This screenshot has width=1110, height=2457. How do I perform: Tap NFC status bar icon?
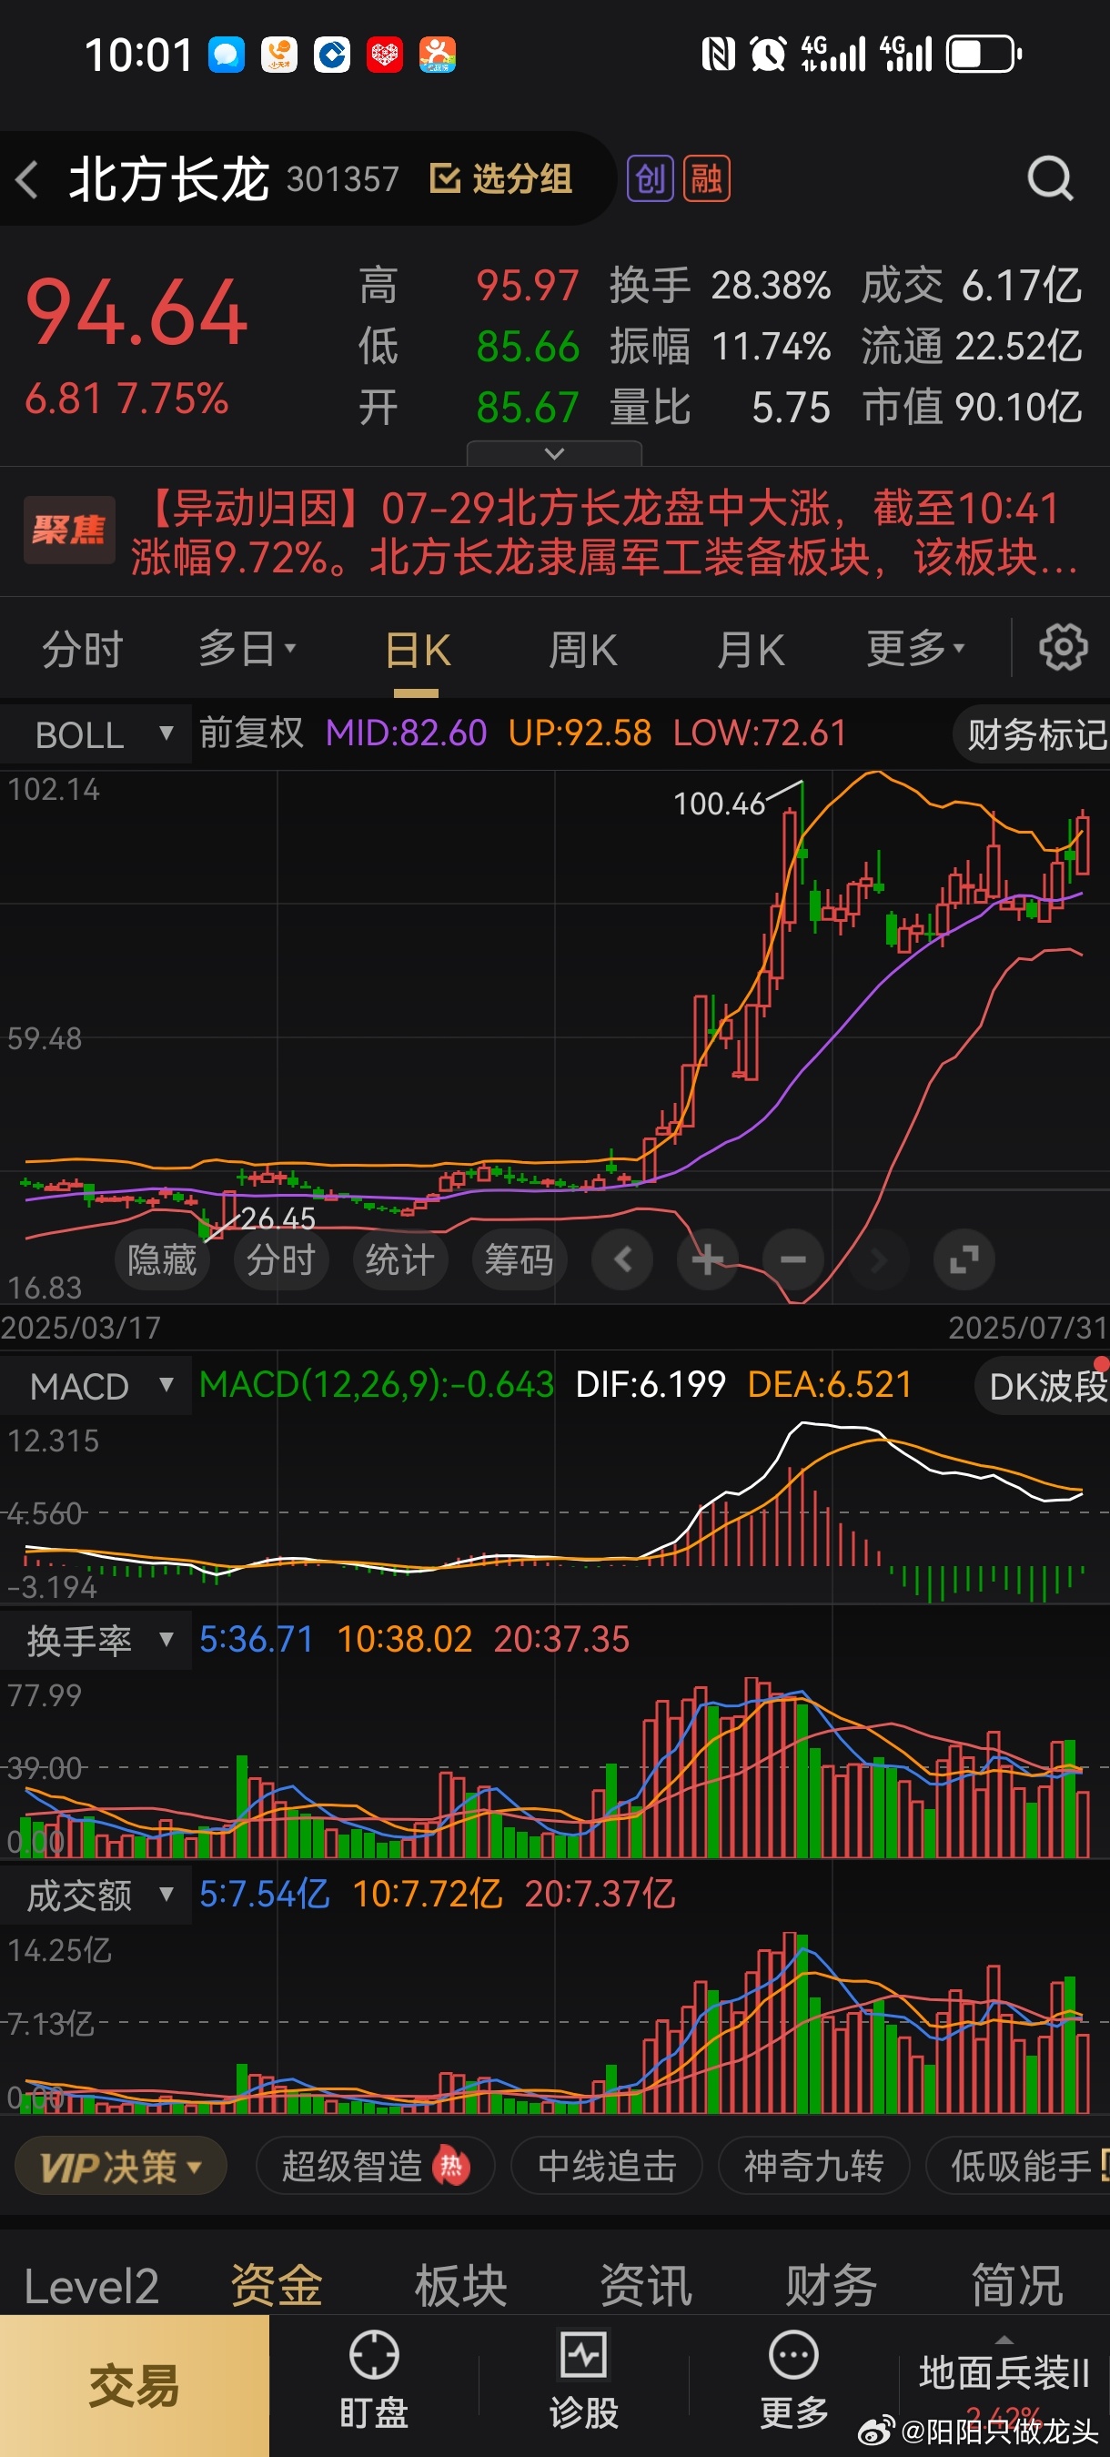(718, 55)
